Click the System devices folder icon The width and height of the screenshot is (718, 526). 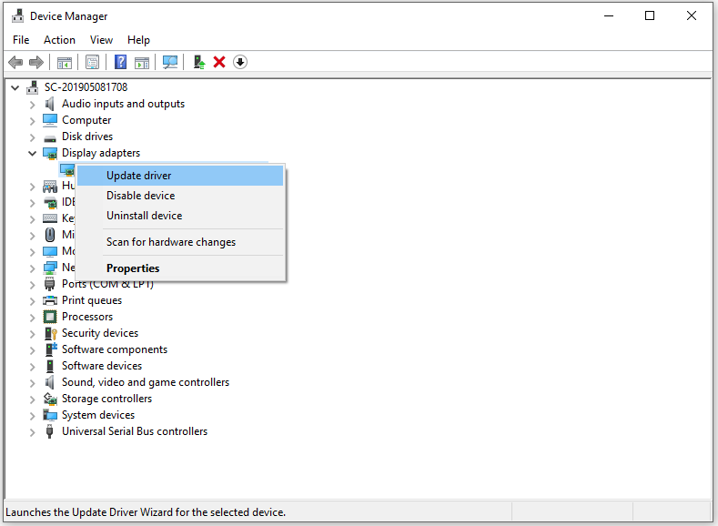pos(50,415)
